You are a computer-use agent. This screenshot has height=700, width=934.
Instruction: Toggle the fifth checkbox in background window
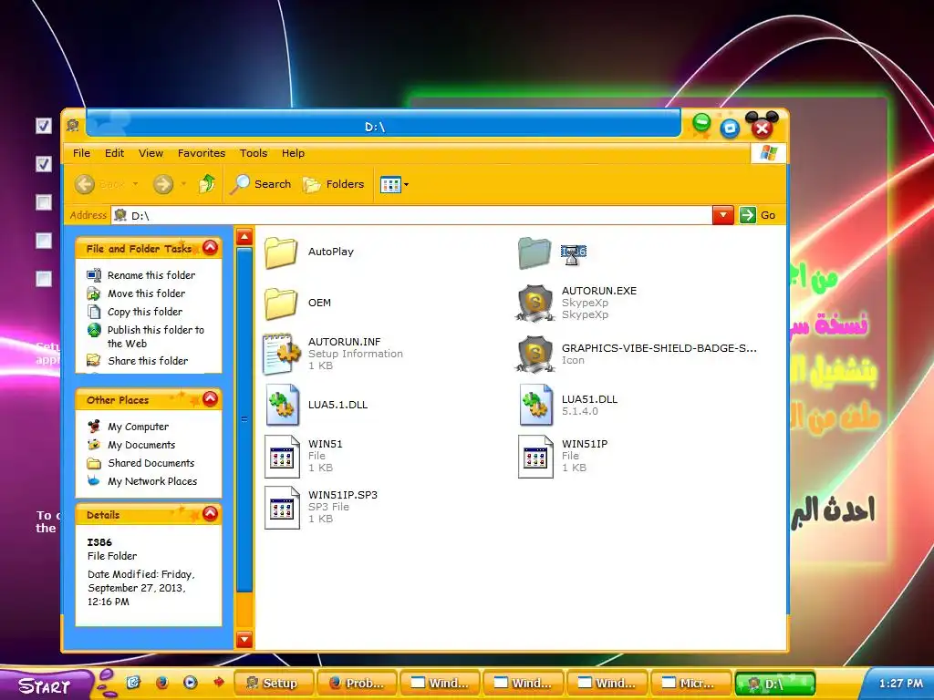[44, 279]
